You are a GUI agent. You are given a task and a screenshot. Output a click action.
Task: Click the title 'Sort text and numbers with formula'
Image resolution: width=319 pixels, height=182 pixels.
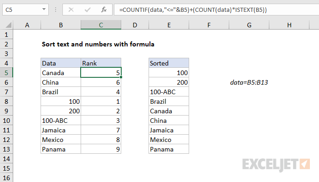[x=98, y=44]
